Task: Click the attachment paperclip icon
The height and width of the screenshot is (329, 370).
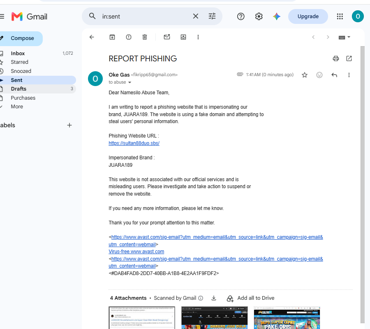Action: pyautogui.click(x=240, y=75)
